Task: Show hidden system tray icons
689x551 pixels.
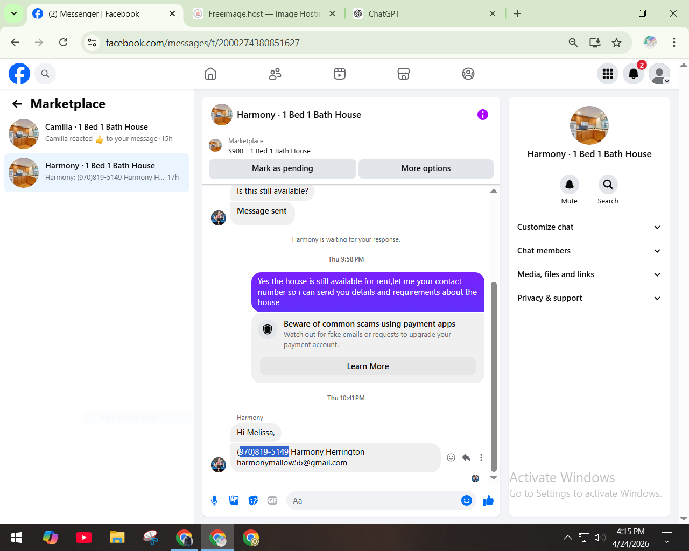Action: click(x=568, y=538)
